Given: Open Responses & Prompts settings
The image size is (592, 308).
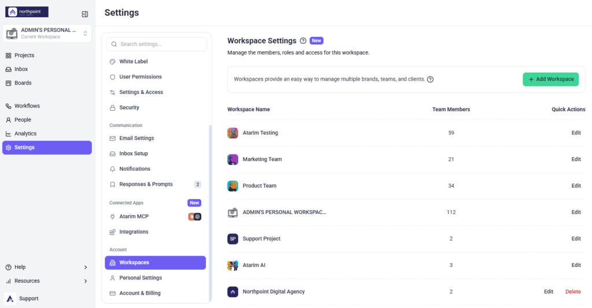Looking at the screenshot, I should [x=146, y=184].
